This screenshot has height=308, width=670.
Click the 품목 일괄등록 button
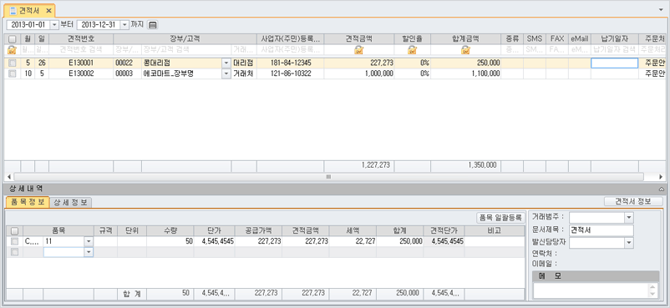coord(500,218)
